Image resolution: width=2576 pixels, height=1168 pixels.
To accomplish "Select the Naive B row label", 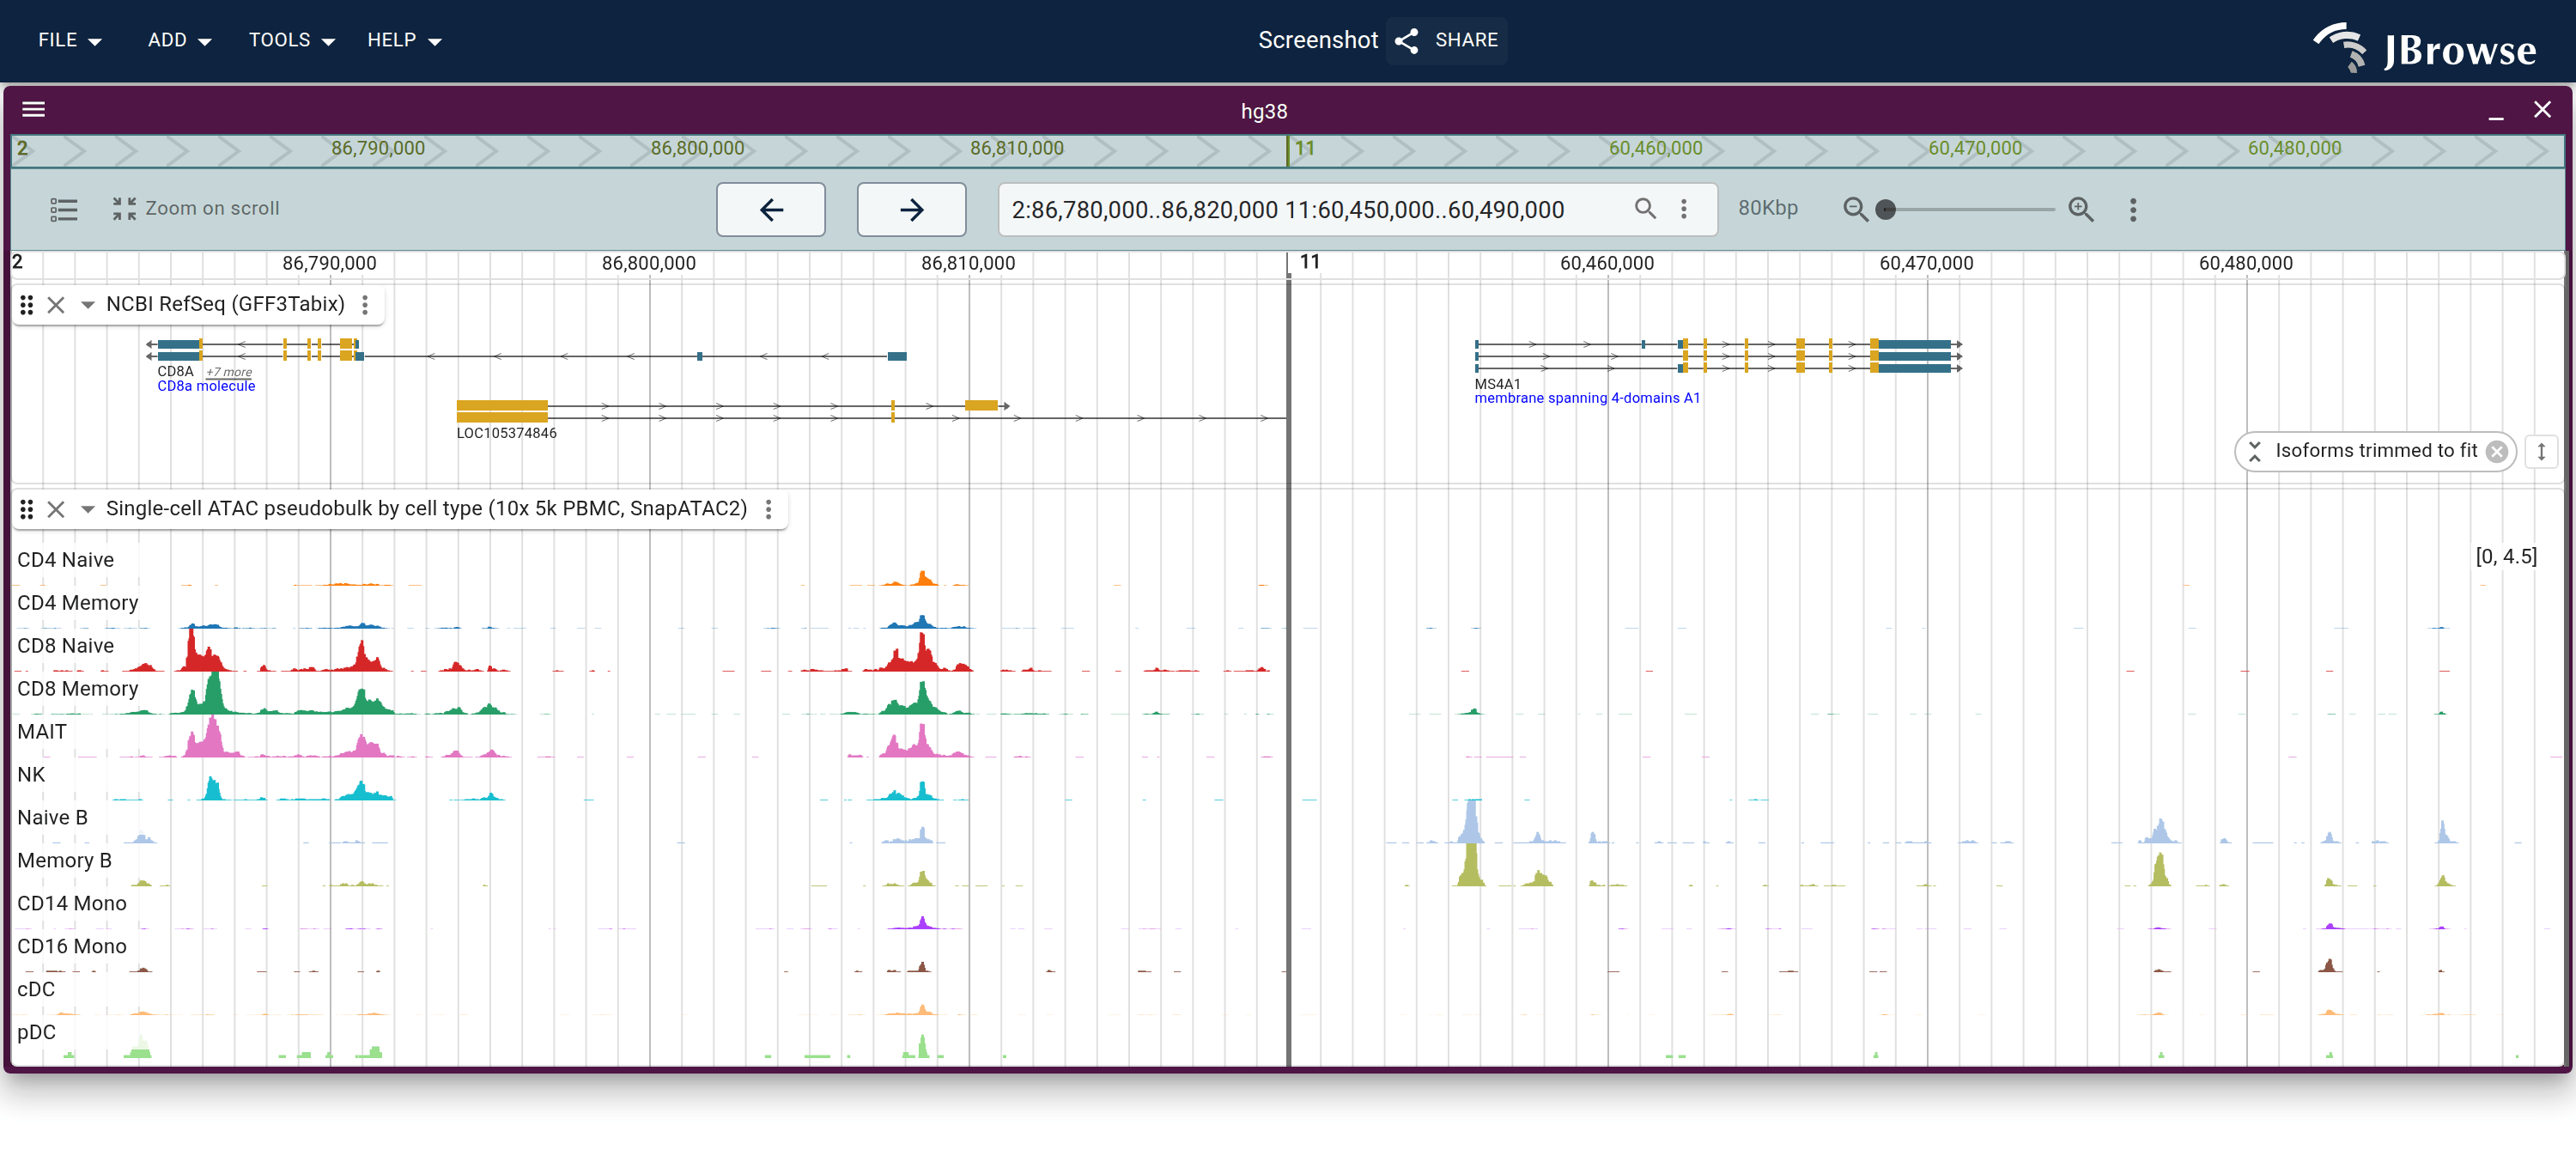I will click(52, 818).
